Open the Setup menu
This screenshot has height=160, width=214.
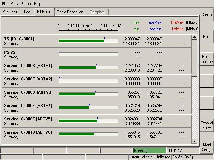26,4
